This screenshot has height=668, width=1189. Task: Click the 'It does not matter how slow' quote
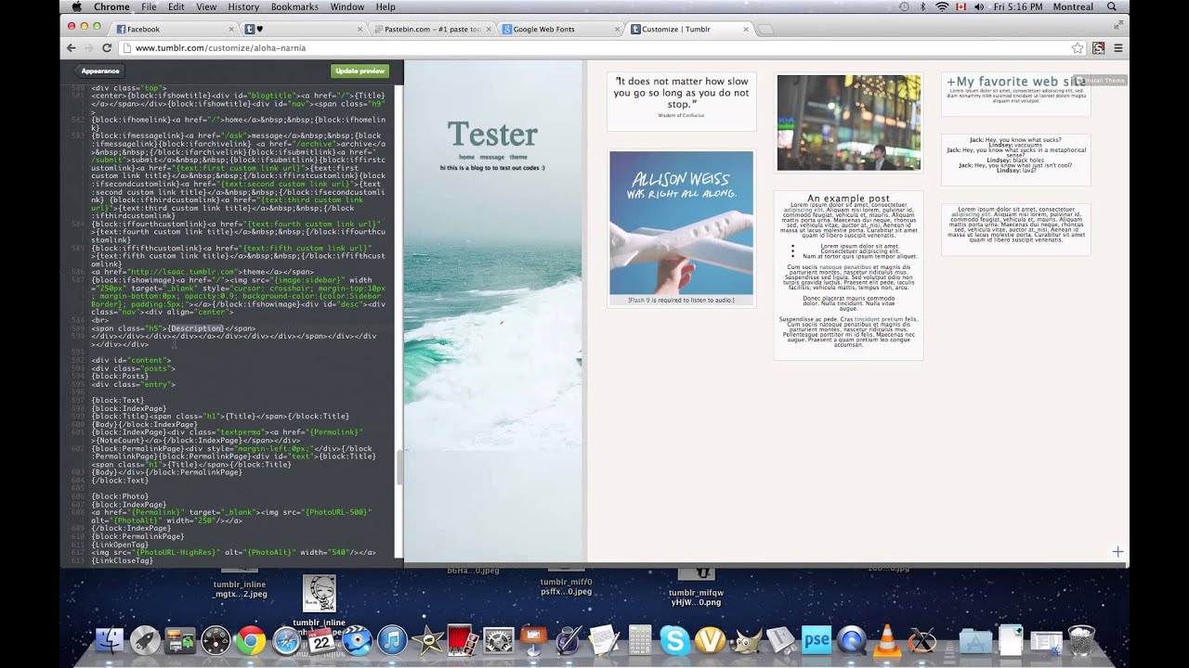pos(682,93)
